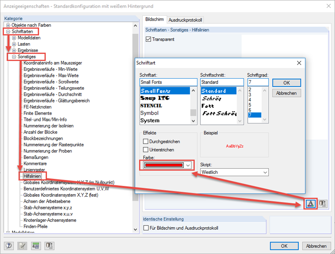Viewport: 335px width, 254px height.
Task: Choose Fett Schräg font style
Action: tap(219, 113)
